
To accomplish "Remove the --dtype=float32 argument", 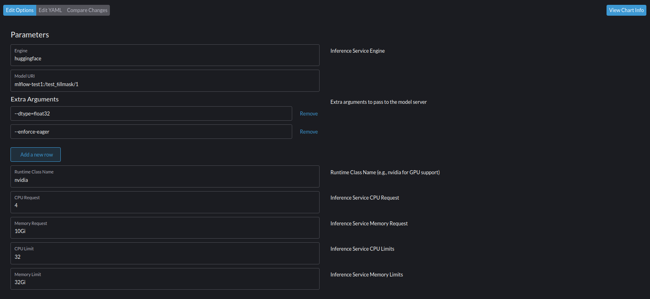I will click(x=309, y=114).
